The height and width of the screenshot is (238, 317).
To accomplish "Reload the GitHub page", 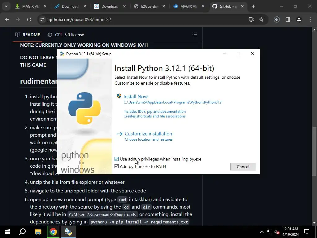I will 29,20.
